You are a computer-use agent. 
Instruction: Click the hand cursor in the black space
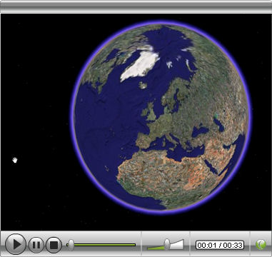[x=15, y=160]
